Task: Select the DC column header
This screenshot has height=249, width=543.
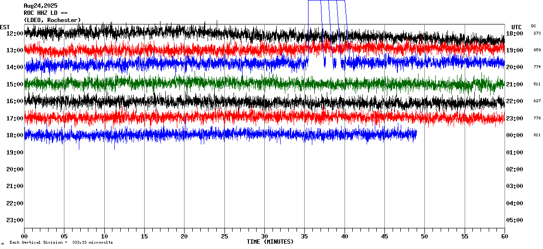Action: [533, 26]
